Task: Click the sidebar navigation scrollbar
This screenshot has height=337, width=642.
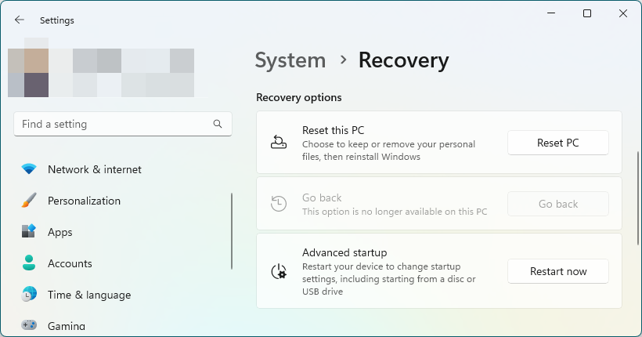Action: coord(232,231)
